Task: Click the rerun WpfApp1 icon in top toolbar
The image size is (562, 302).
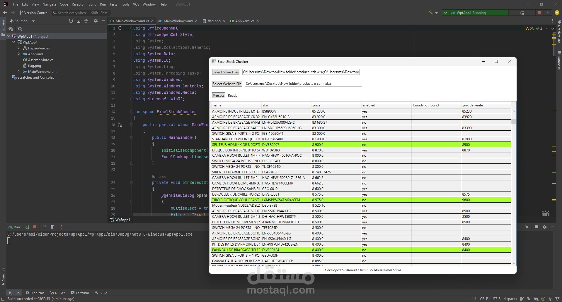Action: pyautogui.click(x=522, y=13)
